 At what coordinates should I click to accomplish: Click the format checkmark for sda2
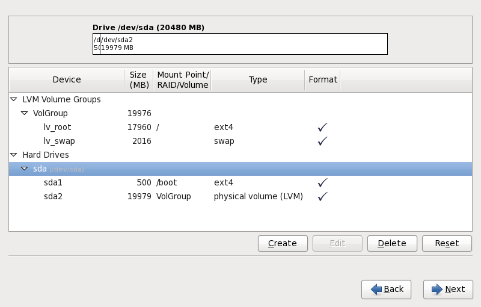[x=323, y=196]
